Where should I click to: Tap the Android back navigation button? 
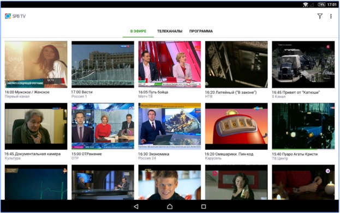point(136,206)
